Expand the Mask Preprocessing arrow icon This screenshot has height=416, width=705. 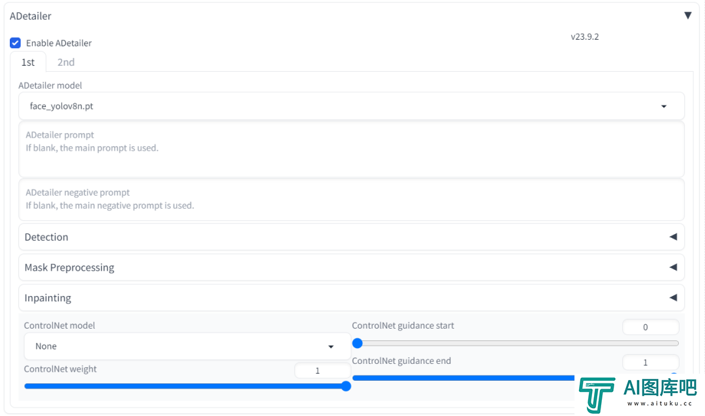tap(673, 267)
